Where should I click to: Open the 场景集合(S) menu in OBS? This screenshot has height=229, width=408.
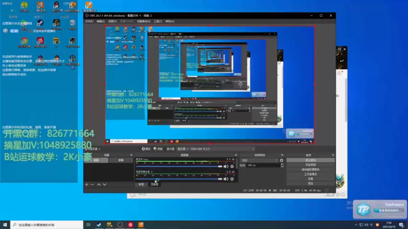(x=144, y=21)
